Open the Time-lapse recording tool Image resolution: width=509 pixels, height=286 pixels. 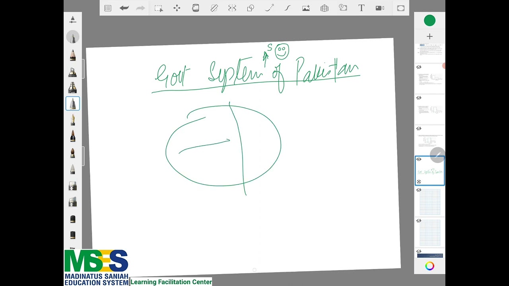point(343,8)
